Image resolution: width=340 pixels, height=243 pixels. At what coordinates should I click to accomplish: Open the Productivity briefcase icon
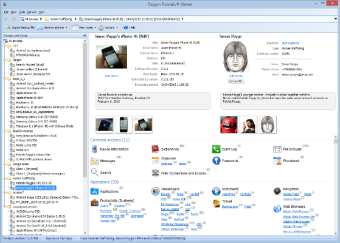[x=94, y=203]
